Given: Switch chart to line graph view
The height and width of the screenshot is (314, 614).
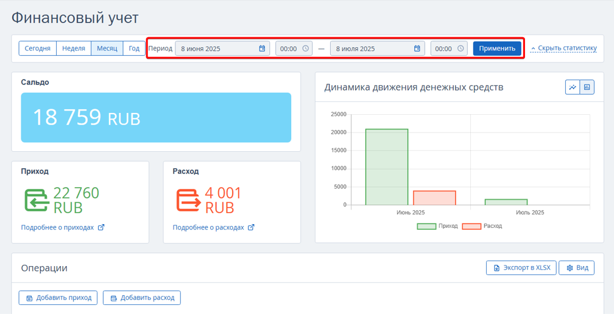Looking at the screenshot, I should click(573, 87).
